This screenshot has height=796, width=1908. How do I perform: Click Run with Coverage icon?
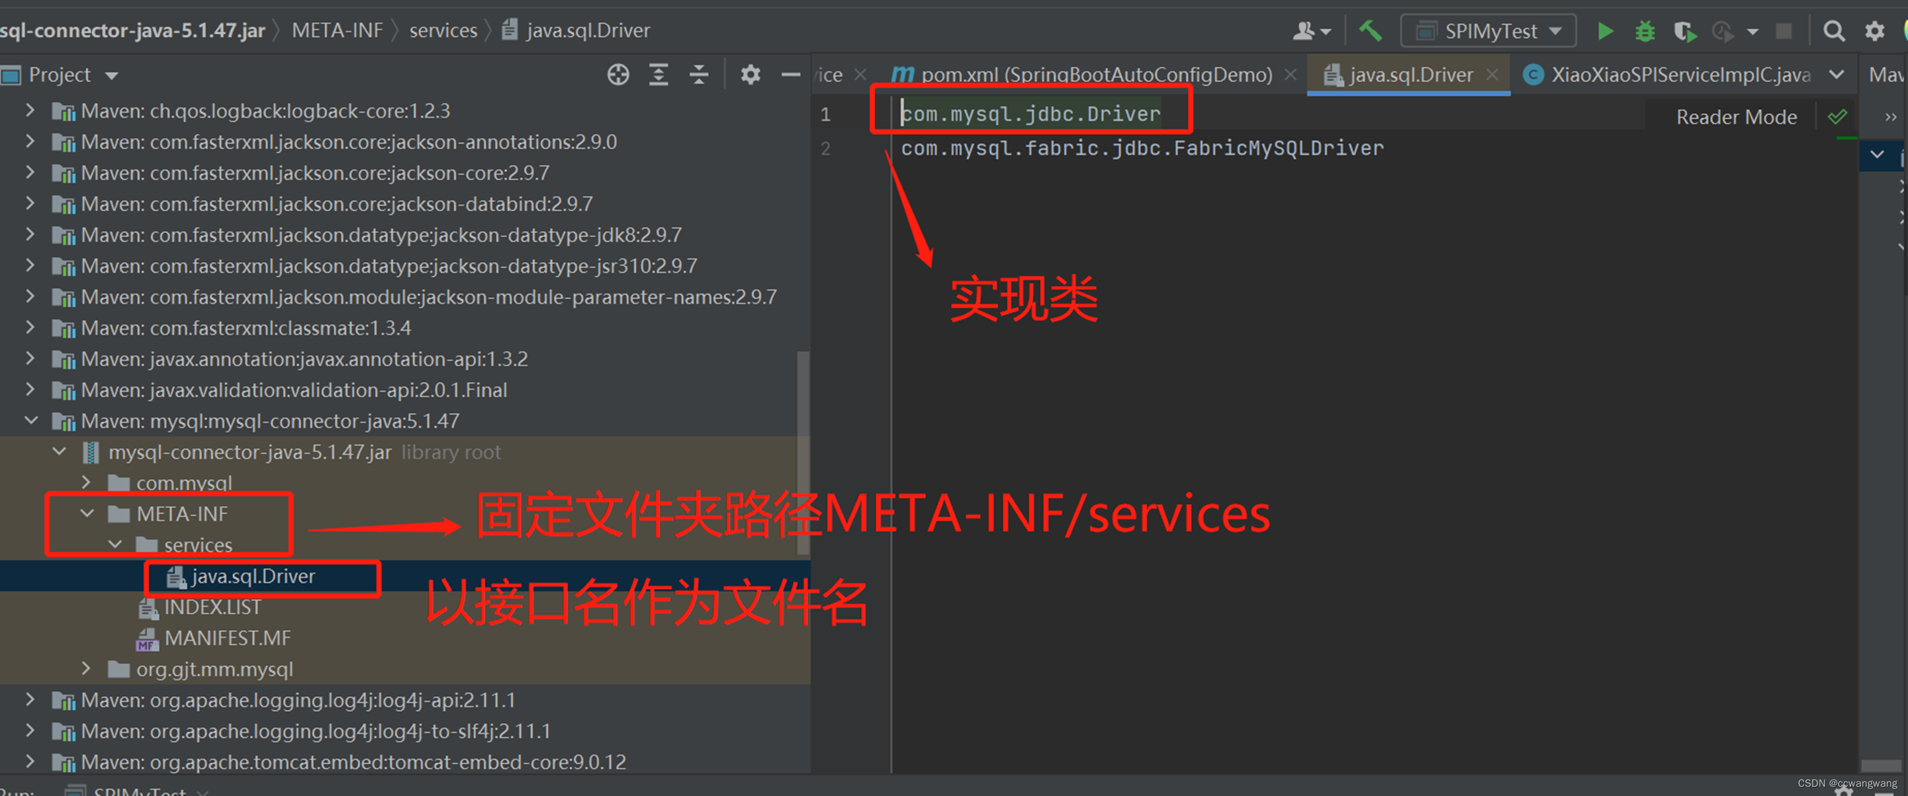coord(1684,31)
